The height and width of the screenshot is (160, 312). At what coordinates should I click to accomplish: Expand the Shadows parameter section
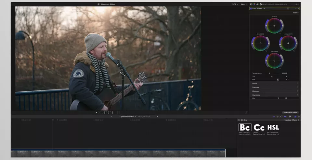click(255, 87)
